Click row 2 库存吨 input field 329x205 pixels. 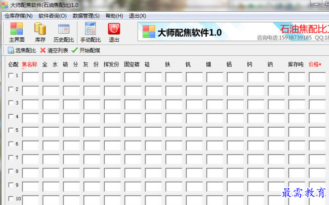point(297,91)
